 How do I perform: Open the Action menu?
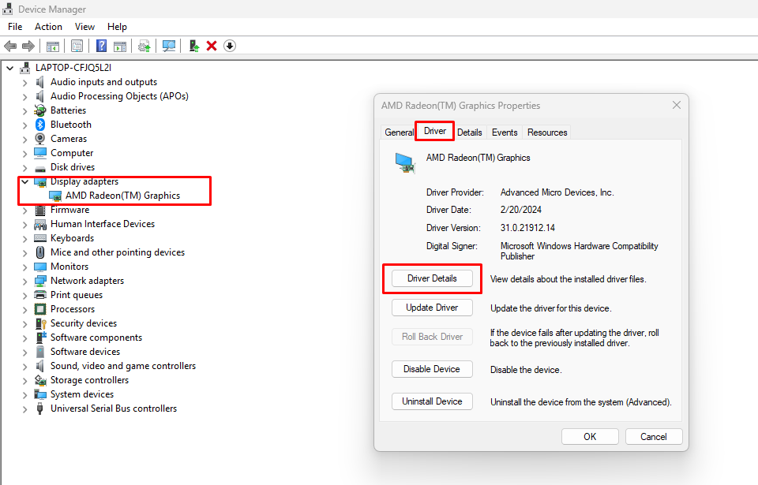[48, 27]
